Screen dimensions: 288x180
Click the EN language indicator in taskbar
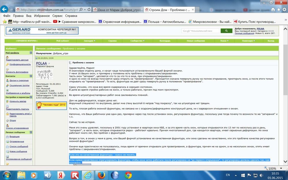228,175
